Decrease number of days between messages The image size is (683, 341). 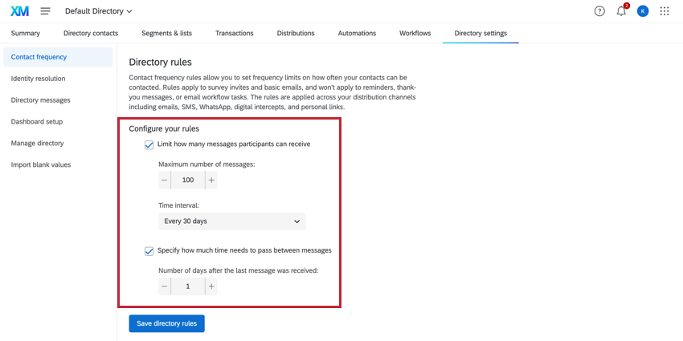(165, 286)
